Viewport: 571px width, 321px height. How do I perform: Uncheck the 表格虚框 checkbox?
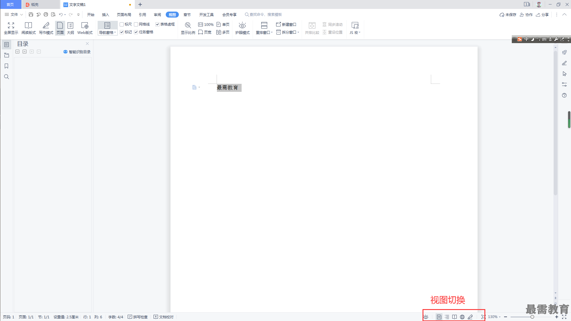click(157, 24)
